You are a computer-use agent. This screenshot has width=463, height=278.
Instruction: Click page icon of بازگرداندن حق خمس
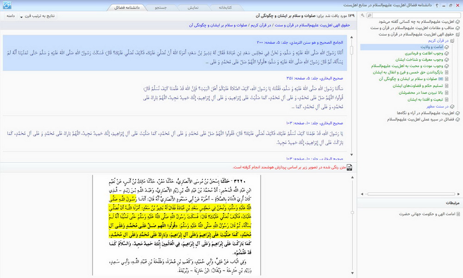(x=447, y=72)
